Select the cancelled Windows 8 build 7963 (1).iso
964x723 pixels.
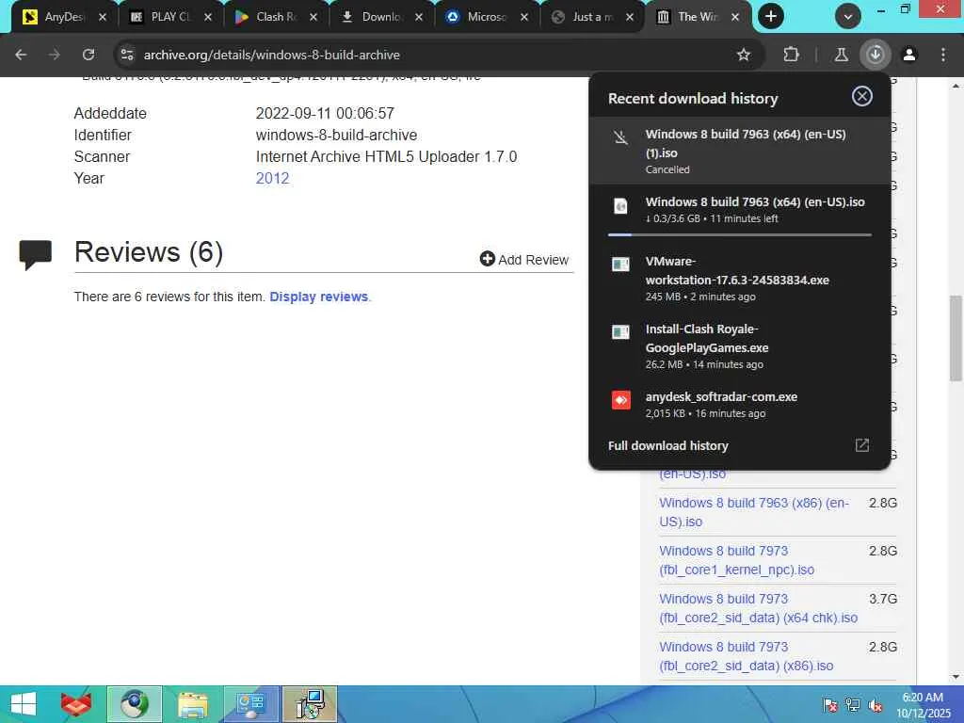point(740,151)
